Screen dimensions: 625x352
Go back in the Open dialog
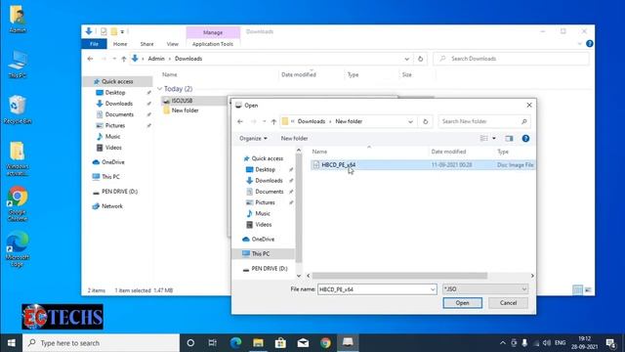point(240,121)
